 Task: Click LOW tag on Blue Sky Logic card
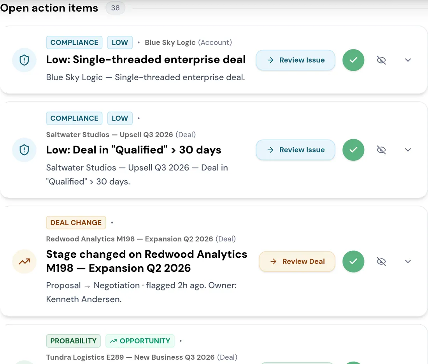[x=120, y=42]
